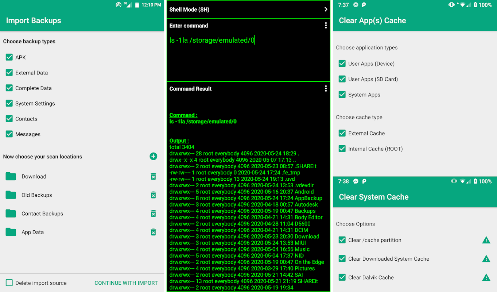497x292 pixels.
Task: Tap warning icon beside Clear /cache partition
Action: (x=486, y=240)
